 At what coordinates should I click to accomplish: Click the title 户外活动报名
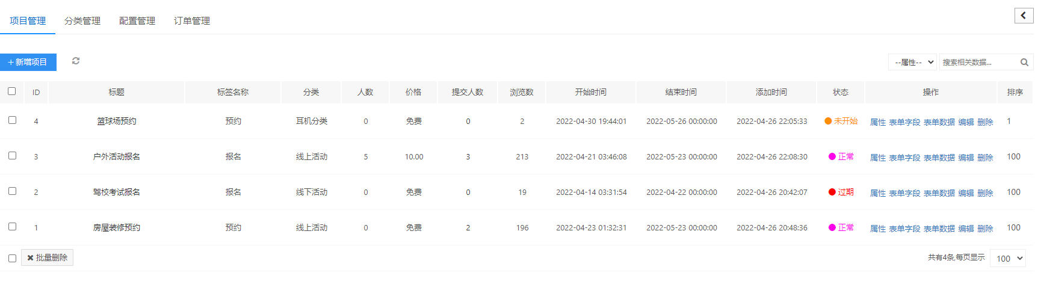click(117, 156)
